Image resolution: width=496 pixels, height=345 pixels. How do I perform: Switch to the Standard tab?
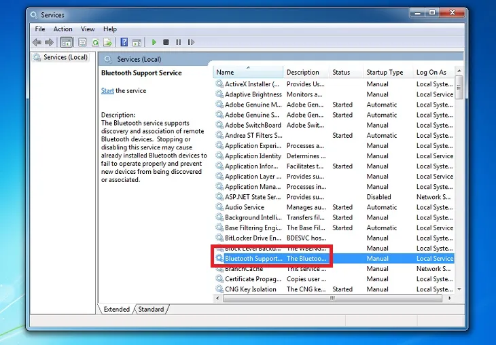[x=151, y=309]
